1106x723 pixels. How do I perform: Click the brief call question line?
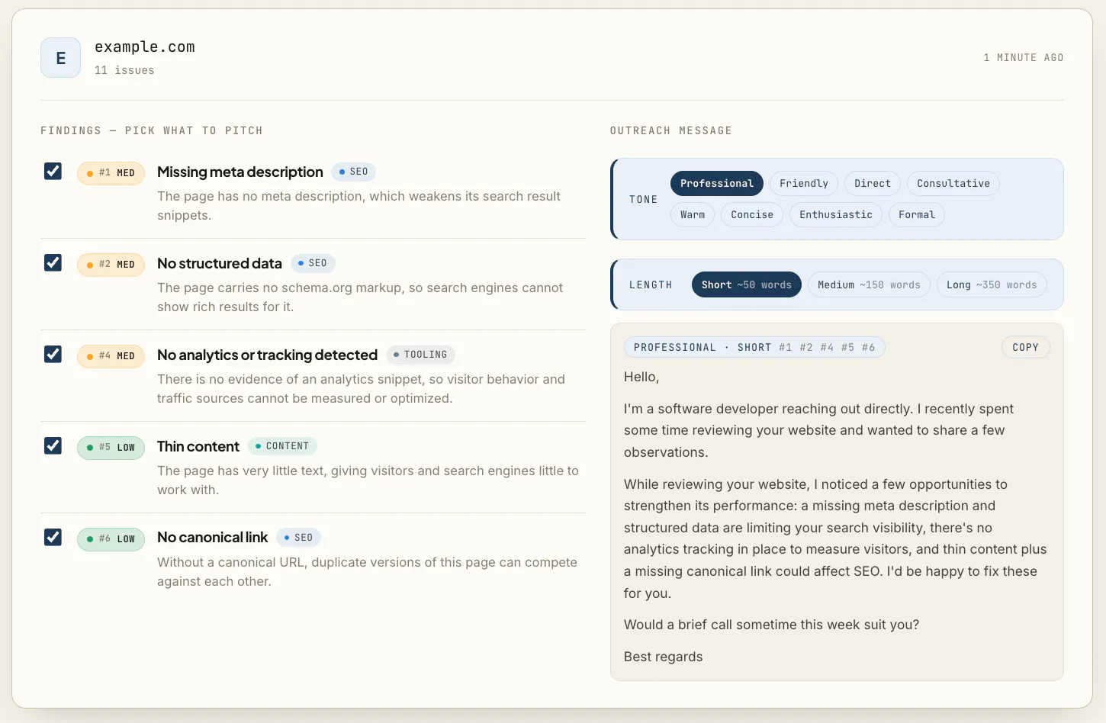coord(771,625)
